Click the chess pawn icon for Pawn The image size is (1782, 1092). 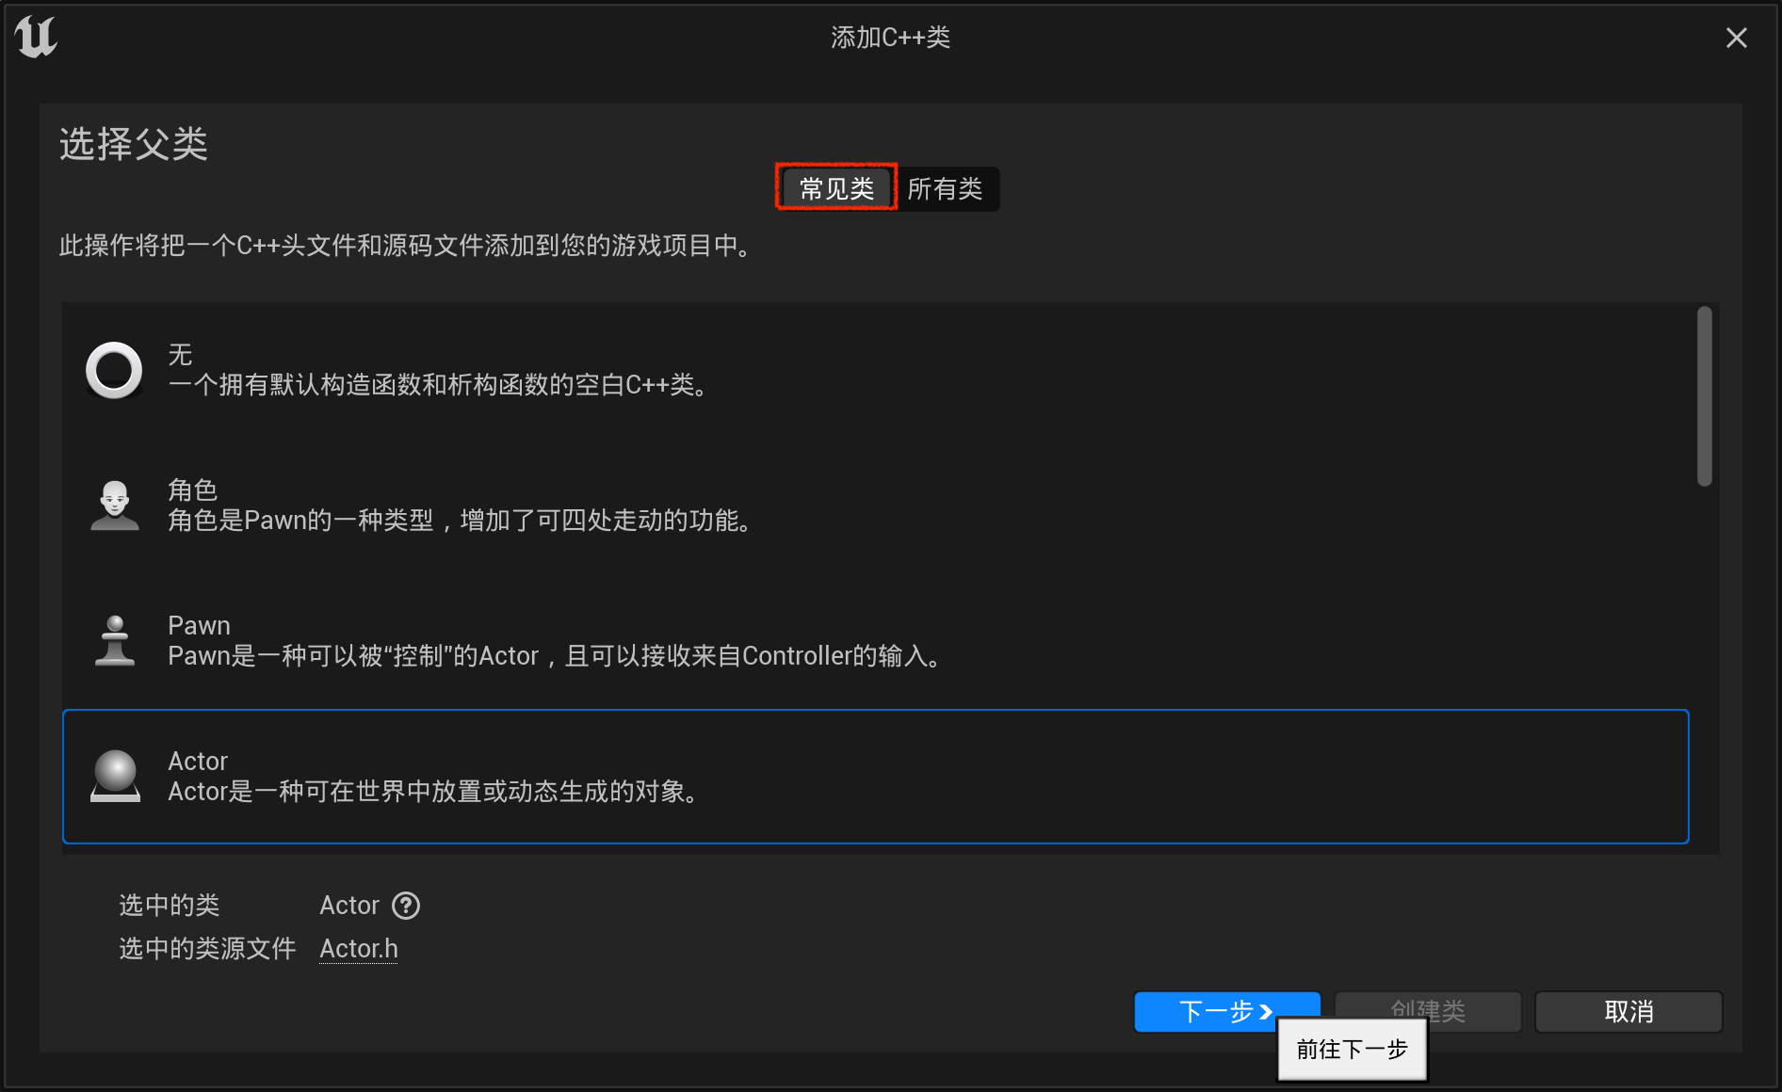pyautogui.click(x=115, y=640)
